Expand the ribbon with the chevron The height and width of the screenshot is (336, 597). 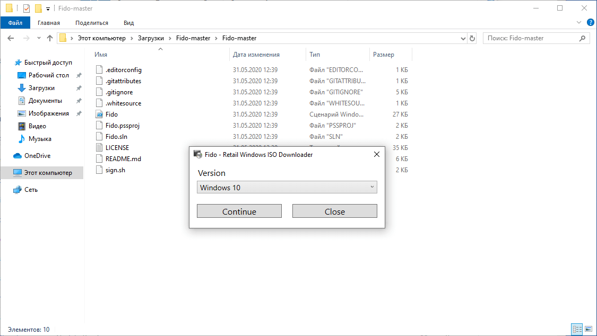pyautogui.click(x=579, y=23)
